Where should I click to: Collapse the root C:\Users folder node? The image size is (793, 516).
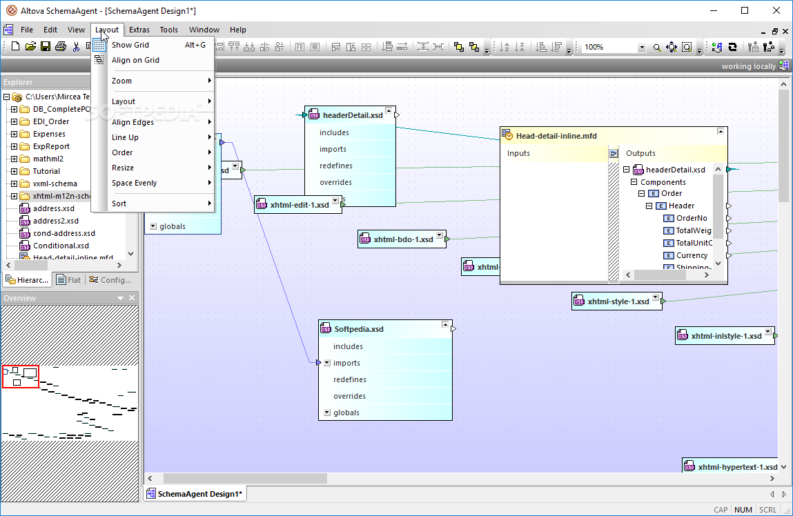7,97
